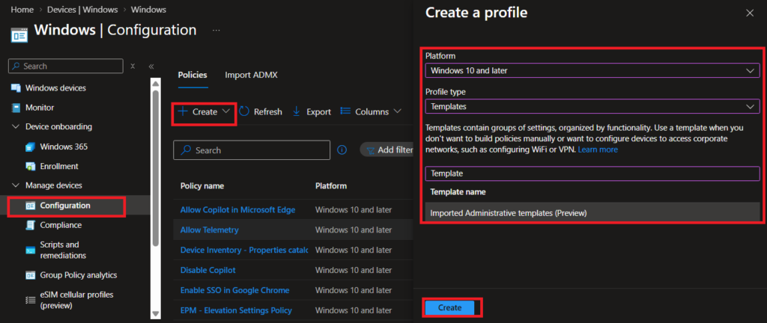This screenshot has height=323, width=767.
Task: Open the Learn more link
Action: coord(598,150)
